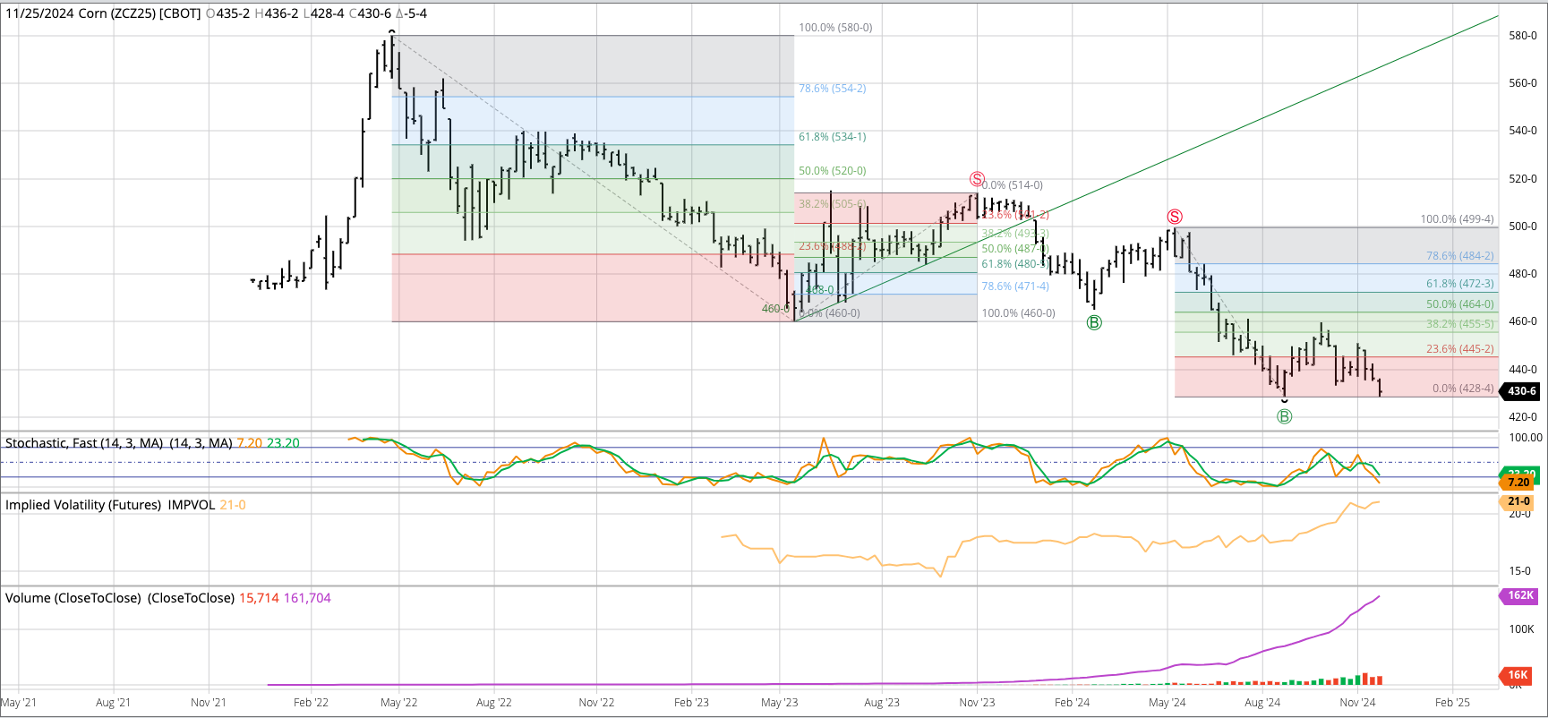Click the black 430-6 current price tag
Image resolution: width=1548 pixels, height=718 pixels.
[1520, 391]
